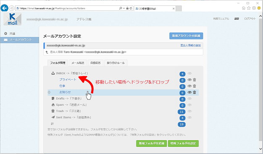
Task: Click the Trash bin icon in the folder list
Action: tap(53, 111)
